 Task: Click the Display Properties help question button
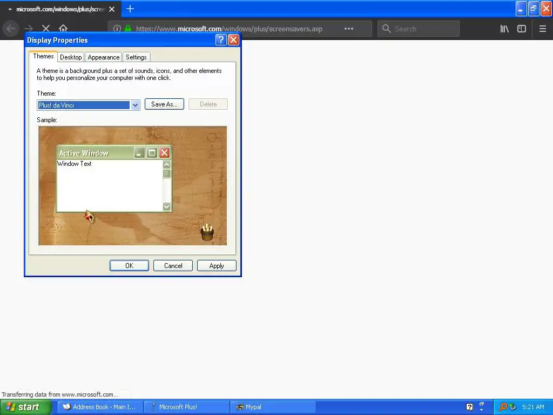(x=221, y=40)
